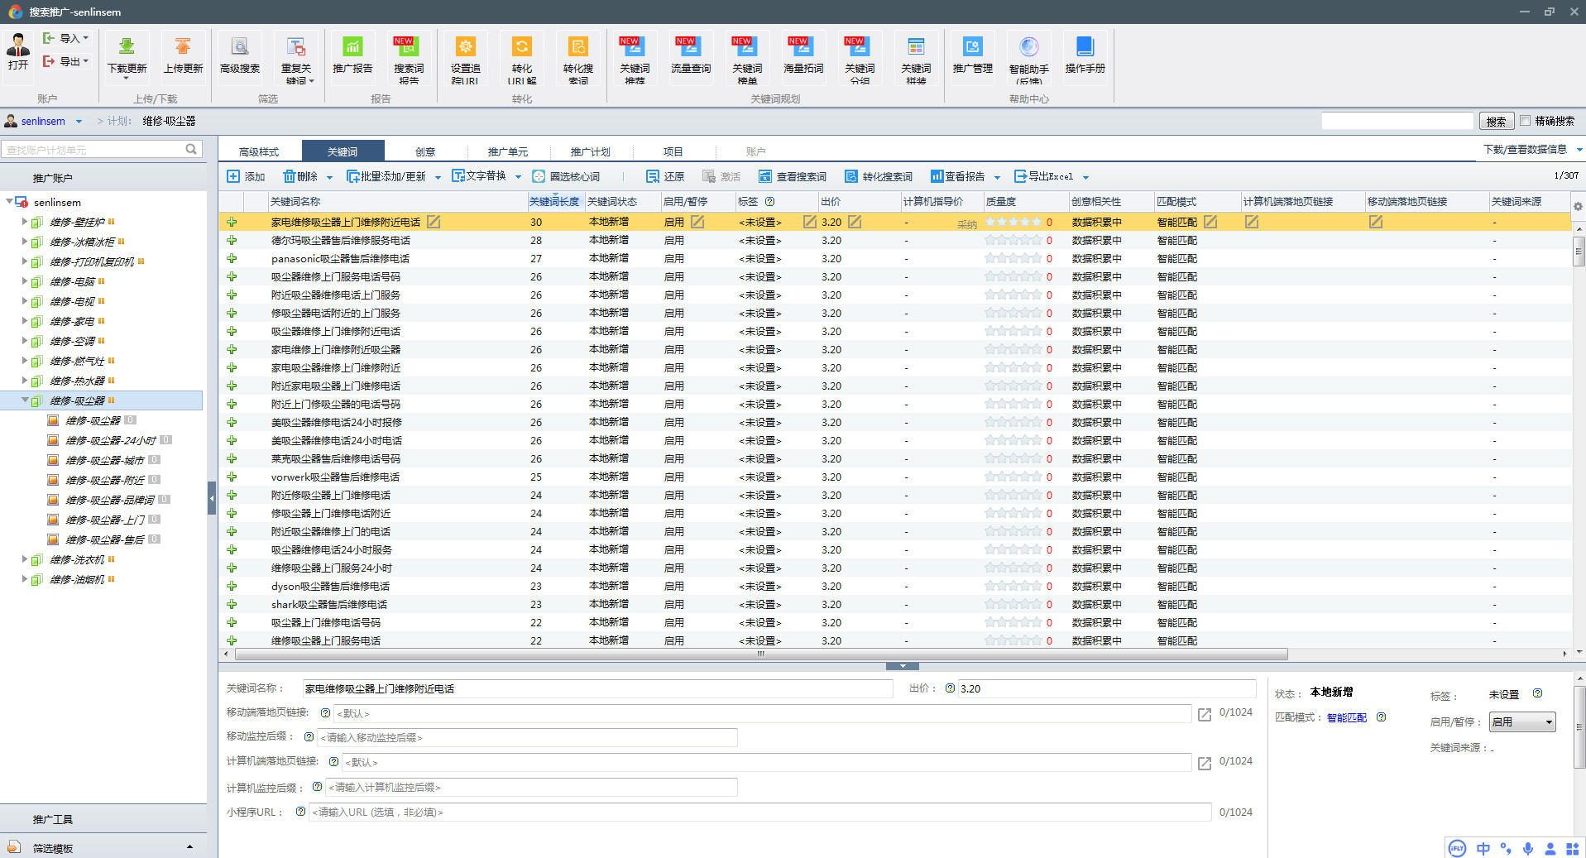Open the 智能助手 assistant icon
Viewport: 1586px width, 858px height.
click(x=1028, y=48)
